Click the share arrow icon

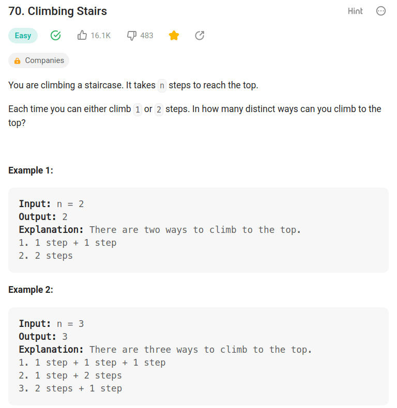200,36
